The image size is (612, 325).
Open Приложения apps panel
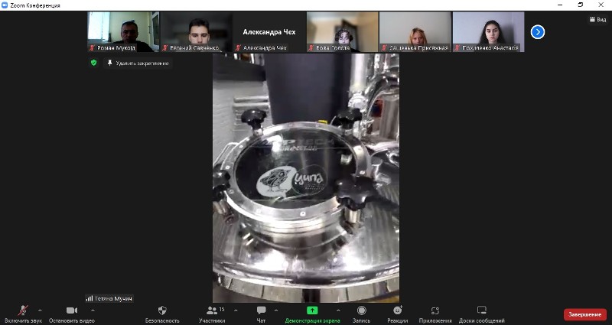pyautogui.click(x=435, y=314)
